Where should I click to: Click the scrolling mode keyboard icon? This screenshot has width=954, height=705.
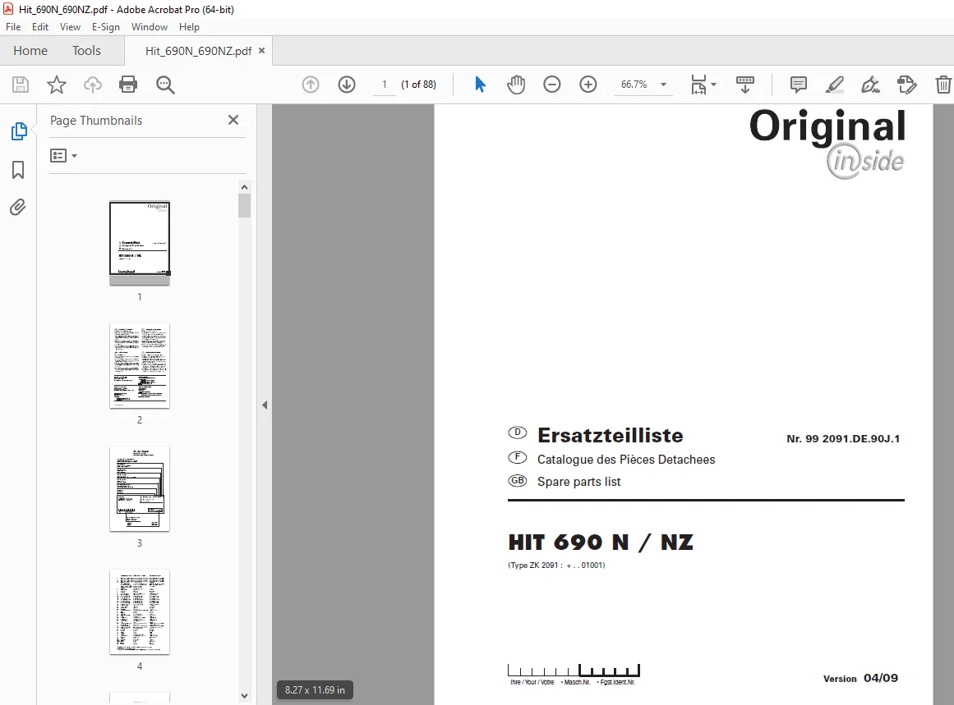(745, 85)
